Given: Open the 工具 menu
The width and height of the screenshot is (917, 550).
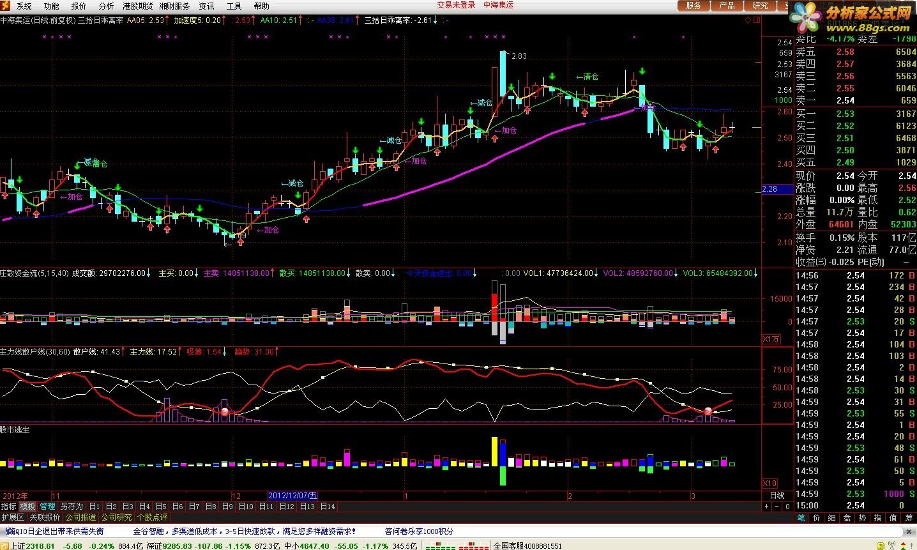Looking at the screenshot, I should (x=234, y=6).
